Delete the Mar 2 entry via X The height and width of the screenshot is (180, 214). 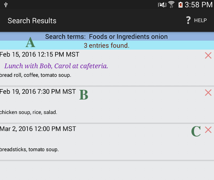(208, 130)
